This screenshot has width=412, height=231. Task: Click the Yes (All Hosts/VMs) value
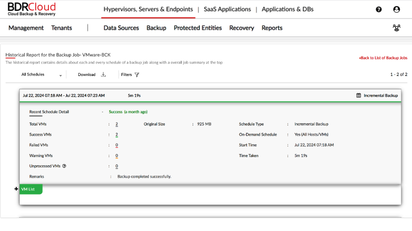pos(312,134)
